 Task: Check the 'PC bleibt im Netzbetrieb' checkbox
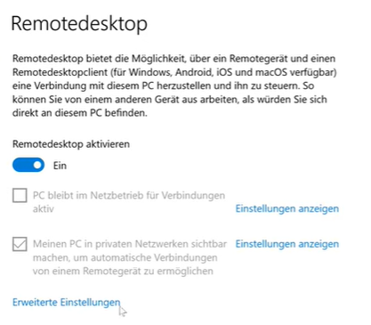pyautogui.click(x=20, y=195)
